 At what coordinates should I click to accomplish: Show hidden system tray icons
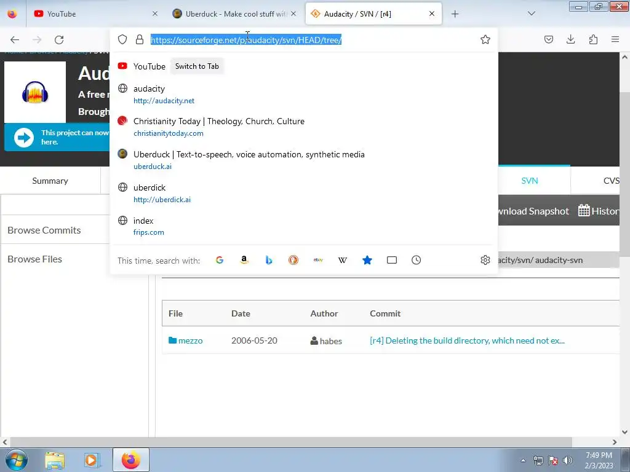click(x=523, y=460)
